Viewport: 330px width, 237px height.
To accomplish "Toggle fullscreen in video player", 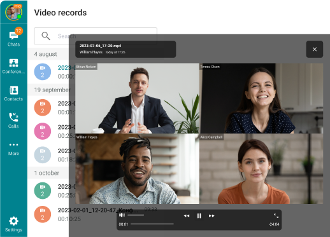I will (276, 215).
